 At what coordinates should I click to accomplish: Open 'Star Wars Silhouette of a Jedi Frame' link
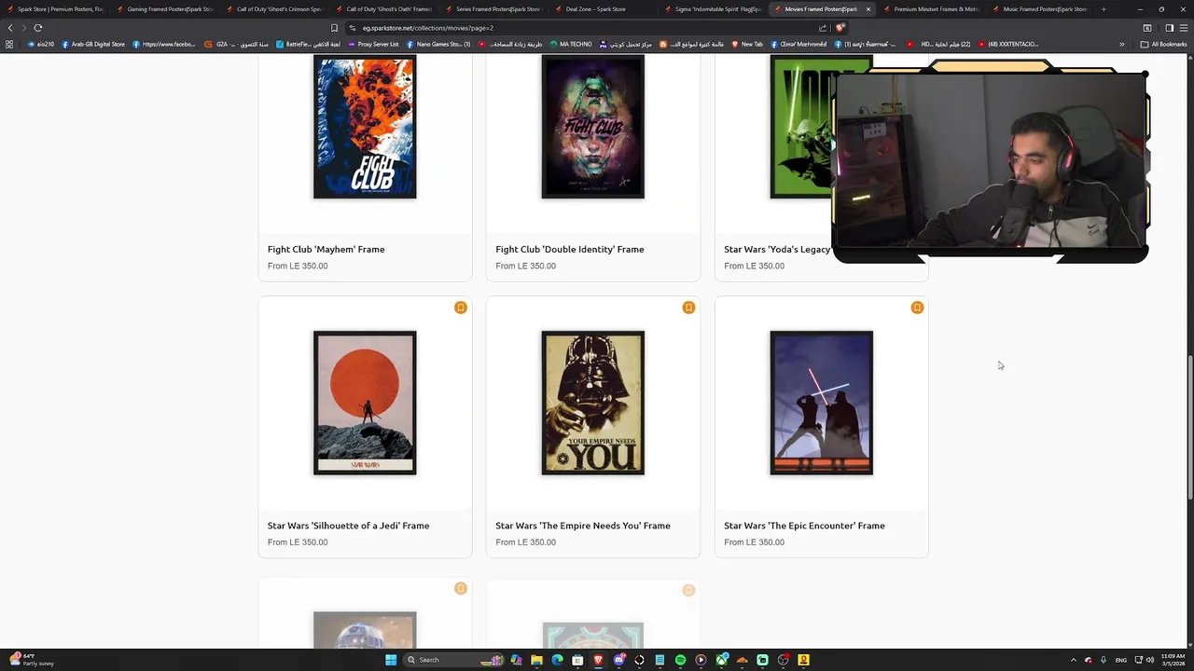coord(348,526)
